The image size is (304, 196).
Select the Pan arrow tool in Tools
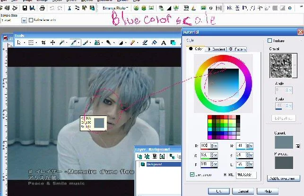coord(19,43)
